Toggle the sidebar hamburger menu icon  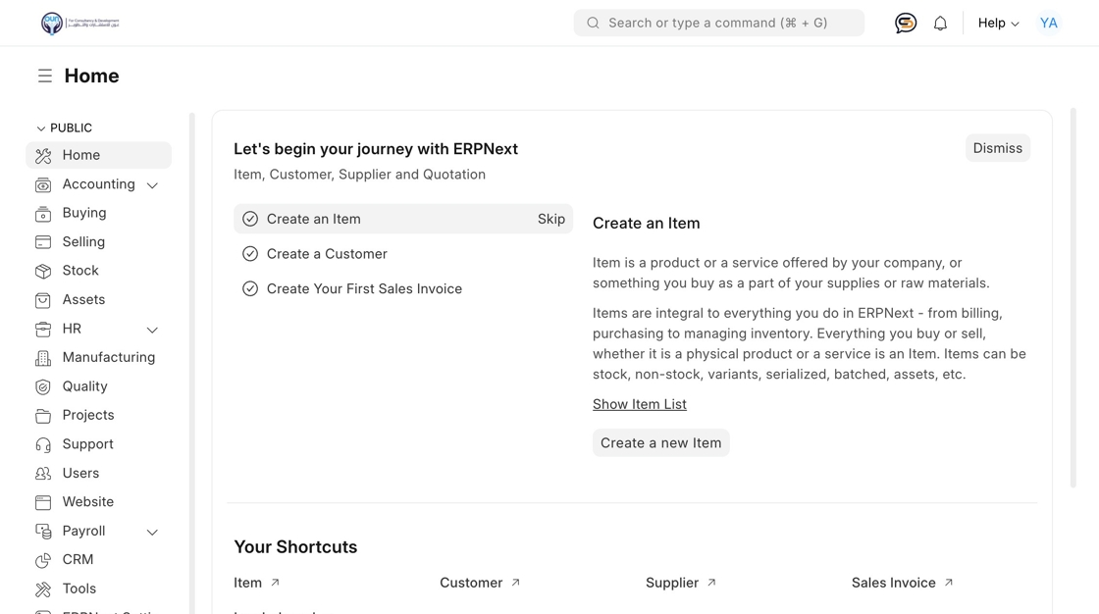pos(45,77)
